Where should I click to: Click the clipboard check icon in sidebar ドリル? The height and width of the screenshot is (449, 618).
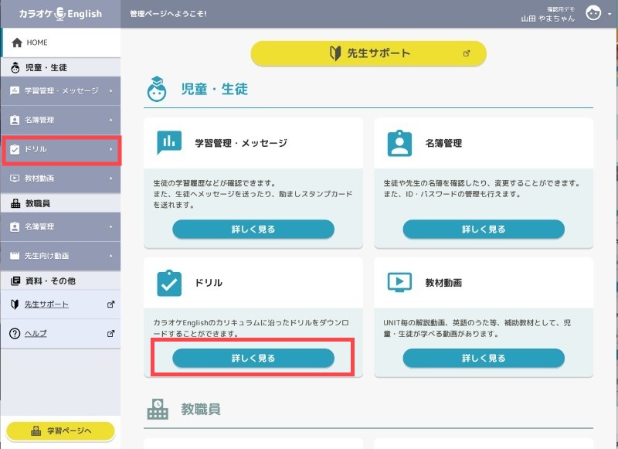coord(15,149)
